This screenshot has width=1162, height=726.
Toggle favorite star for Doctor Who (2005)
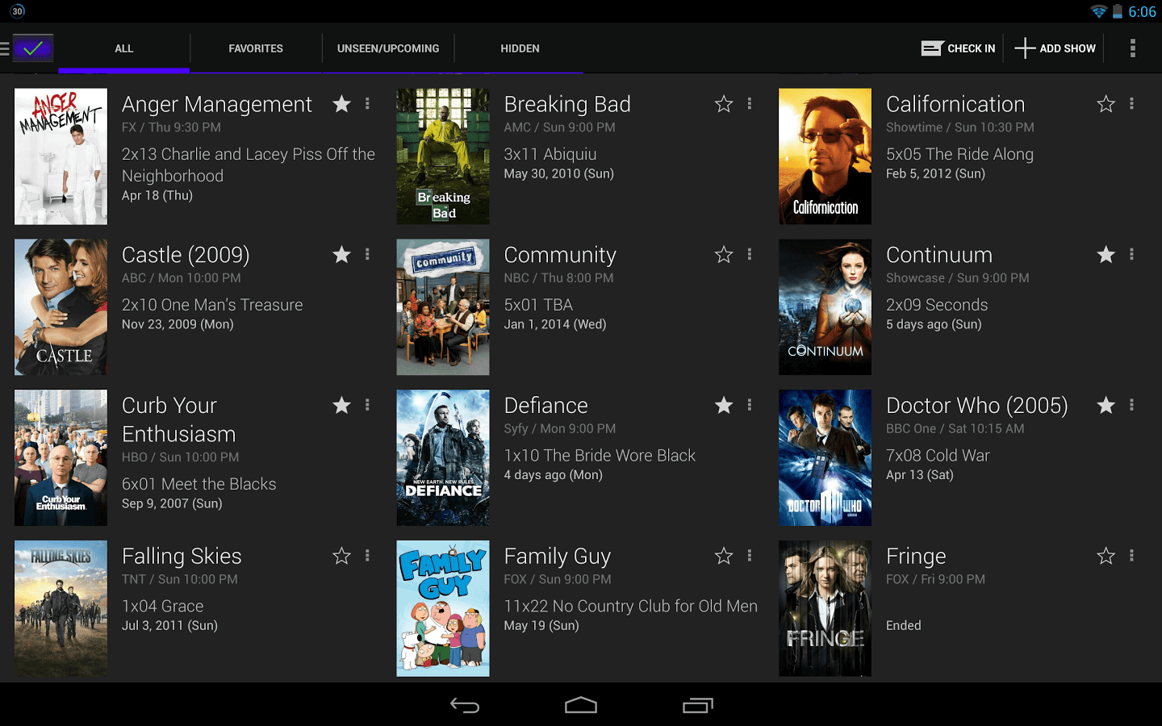click(1106, 405)
